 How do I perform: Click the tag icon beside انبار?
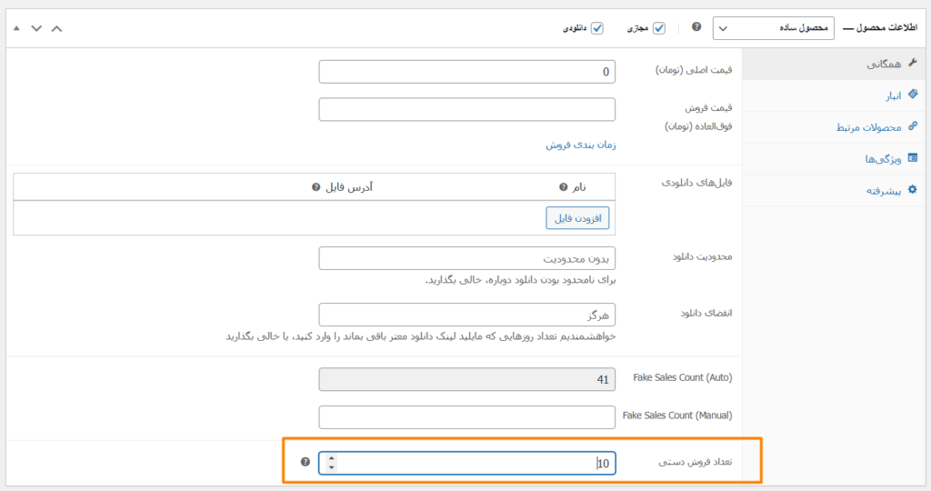tap(913, 94)
